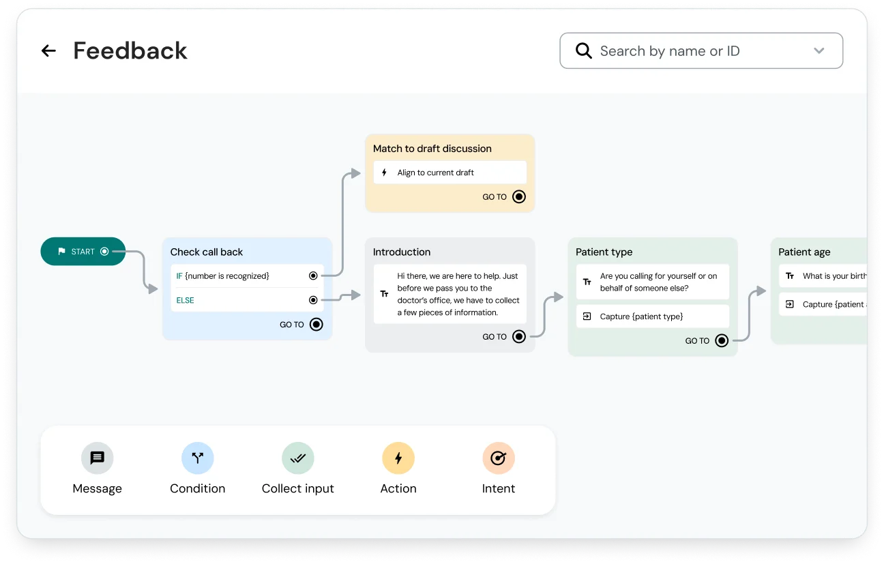Click lightning icon in Align to current draft

point(385,173)
